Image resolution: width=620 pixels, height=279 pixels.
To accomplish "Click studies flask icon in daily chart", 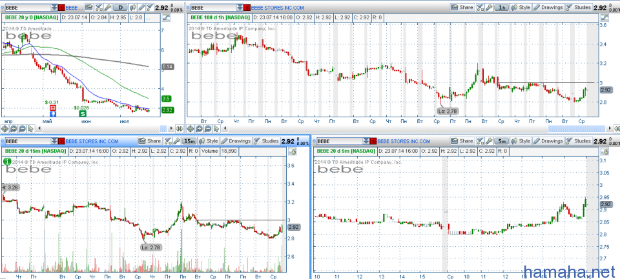I will pyautogui.click(x=150, y=8).
